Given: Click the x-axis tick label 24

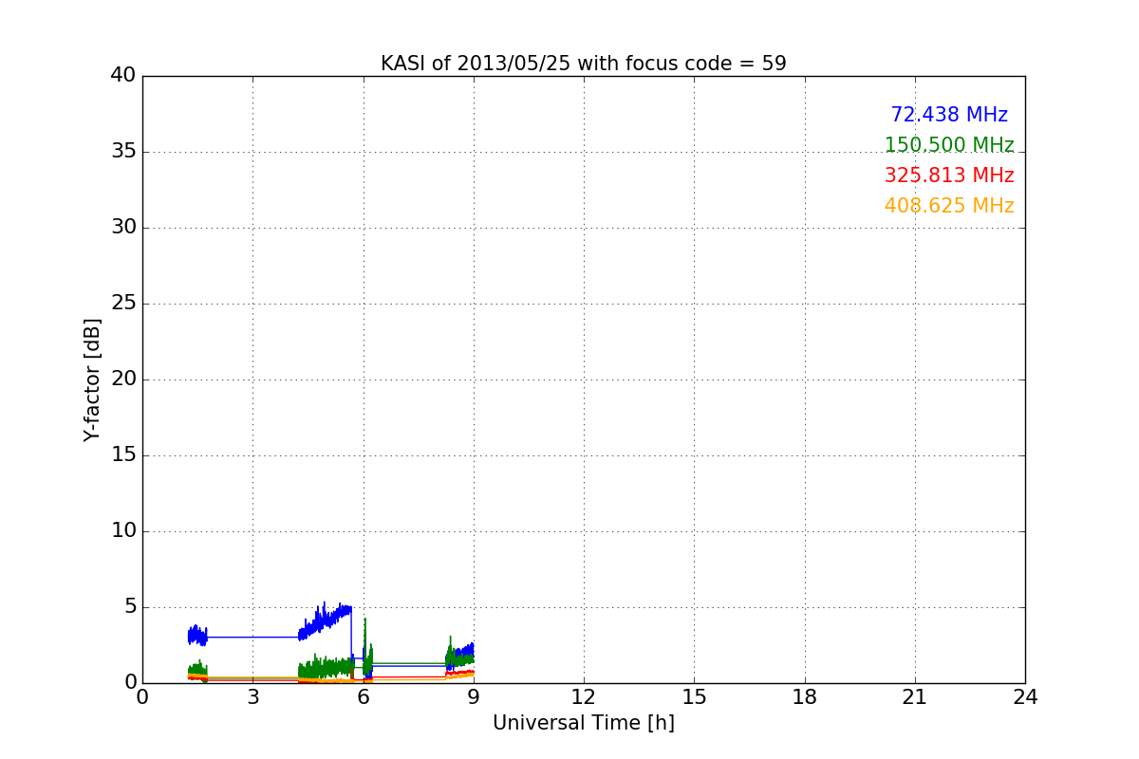Looking at the screenshot, I should coord(1025,697).
